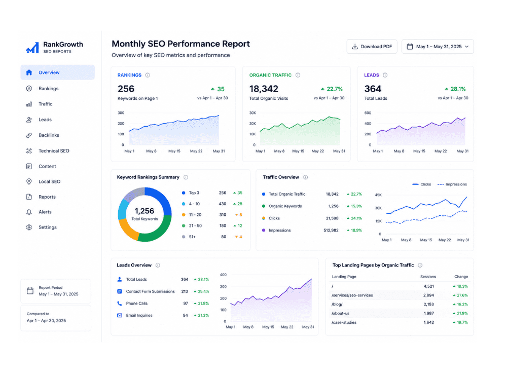Click the Local SEO map pin icon
Image resolution: width=507 pixels, height=380 pixels.
pyautogui.click(x=29, y=181)
